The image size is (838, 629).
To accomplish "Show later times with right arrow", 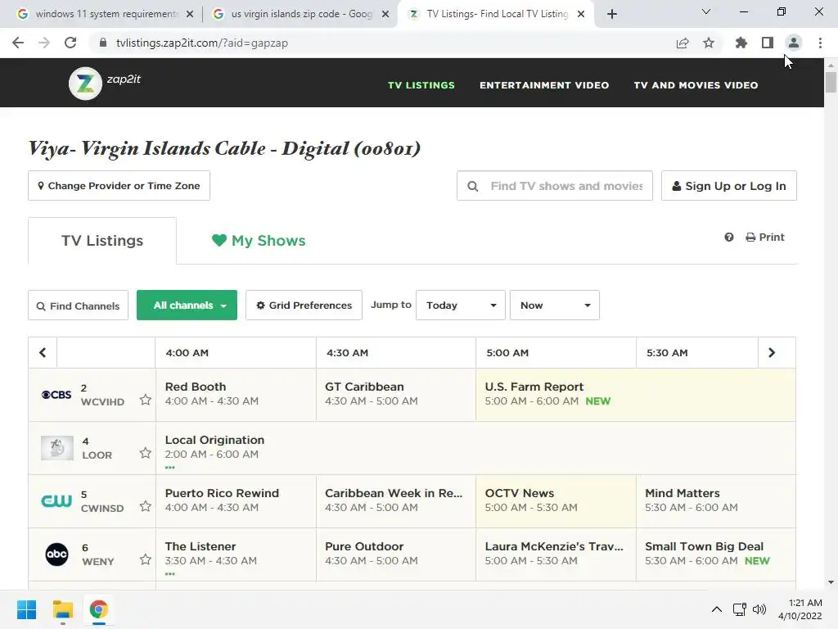I will 772,352.
